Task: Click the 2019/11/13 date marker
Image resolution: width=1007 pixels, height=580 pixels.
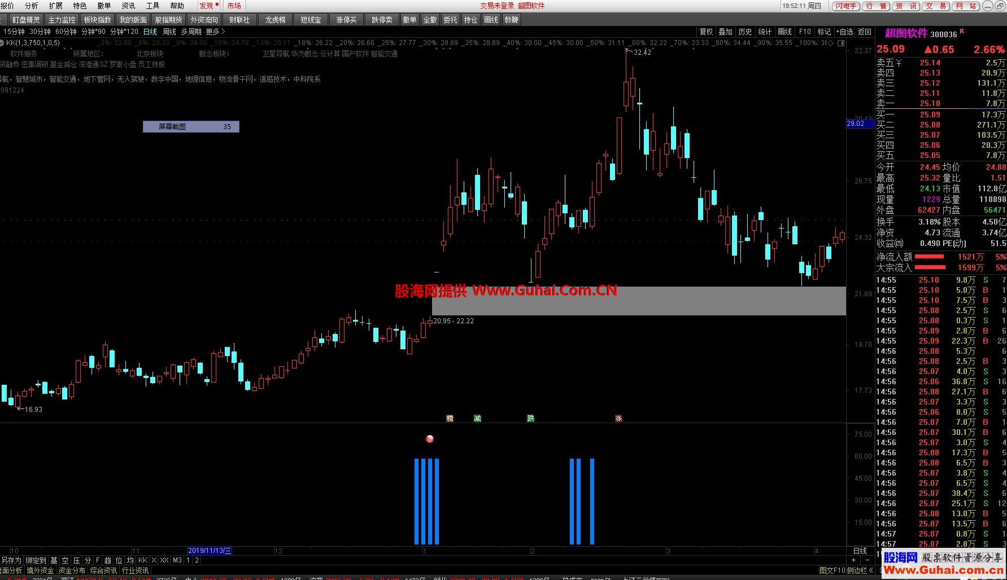Action: [x=210, y=551]
